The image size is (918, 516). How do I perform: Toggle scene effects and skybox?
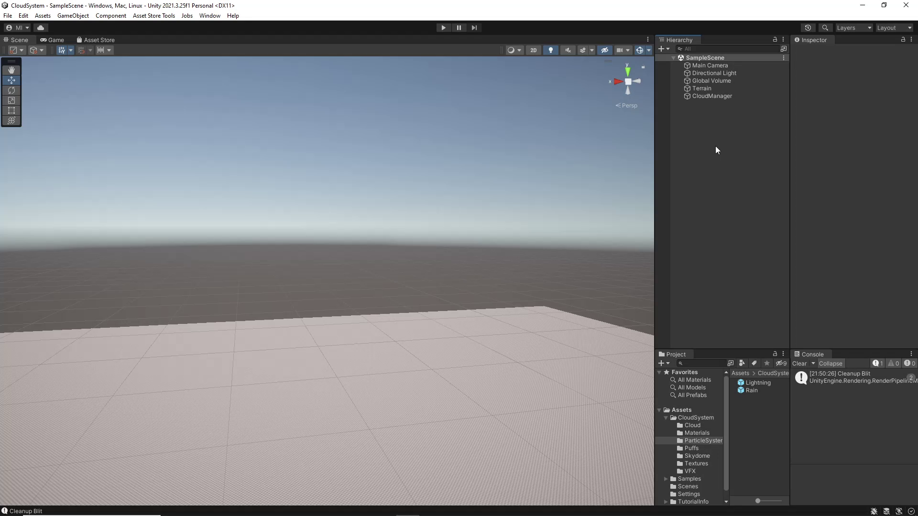click(x=582, y=50)
